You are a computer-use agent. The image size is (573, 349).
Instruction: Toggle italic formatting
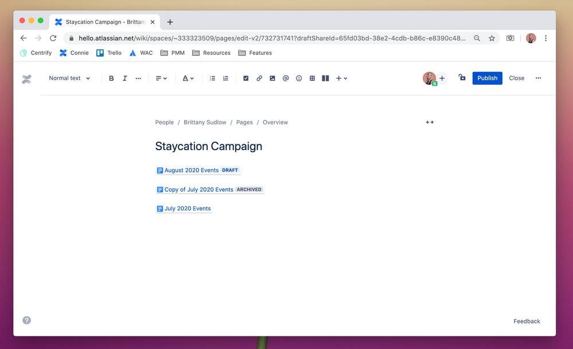tap(124, 78)
